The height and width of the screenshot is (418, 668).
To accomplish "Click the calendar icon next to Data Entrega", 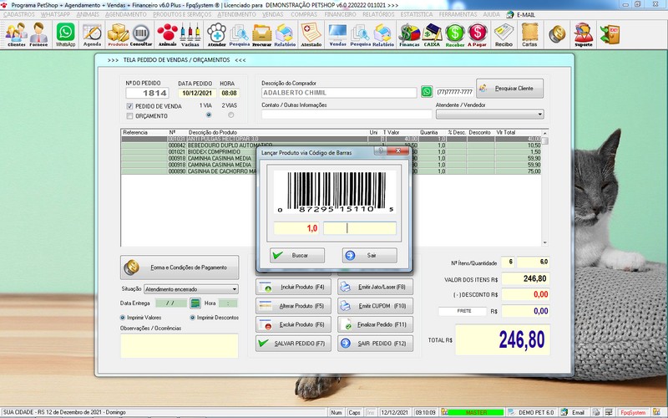I will click(x=195, y=303).
